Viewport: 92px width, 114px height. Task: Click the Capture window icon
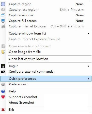tap(3, 15)
